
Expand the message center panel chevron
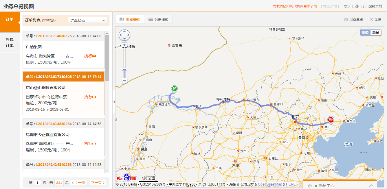coord(371,186)
